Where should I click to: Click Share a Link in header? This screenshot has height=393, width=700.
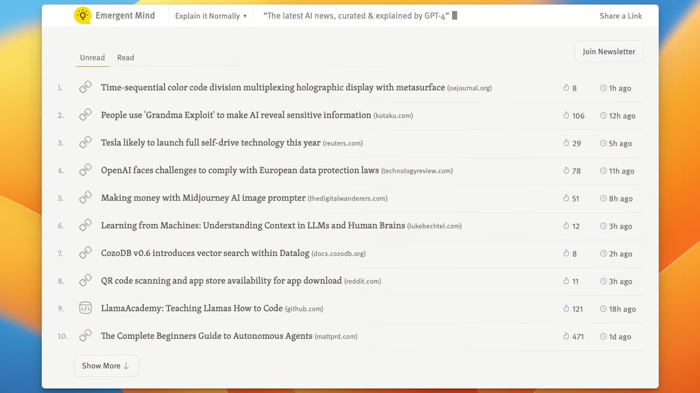[x=621, y=16]
